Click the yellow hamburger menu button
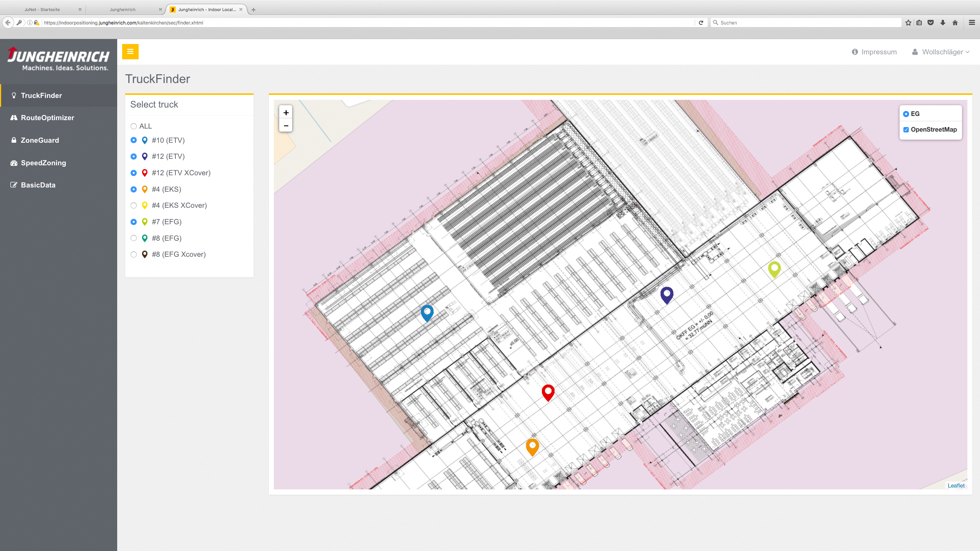Image resolution: width=980 pixels, height=551 pixels. click(130, 52)
